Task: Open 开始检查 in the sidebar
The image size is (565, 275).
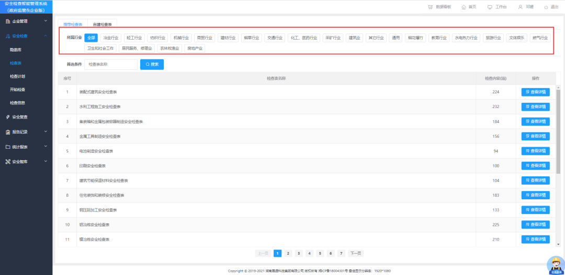Action: (x=17, y=90)
